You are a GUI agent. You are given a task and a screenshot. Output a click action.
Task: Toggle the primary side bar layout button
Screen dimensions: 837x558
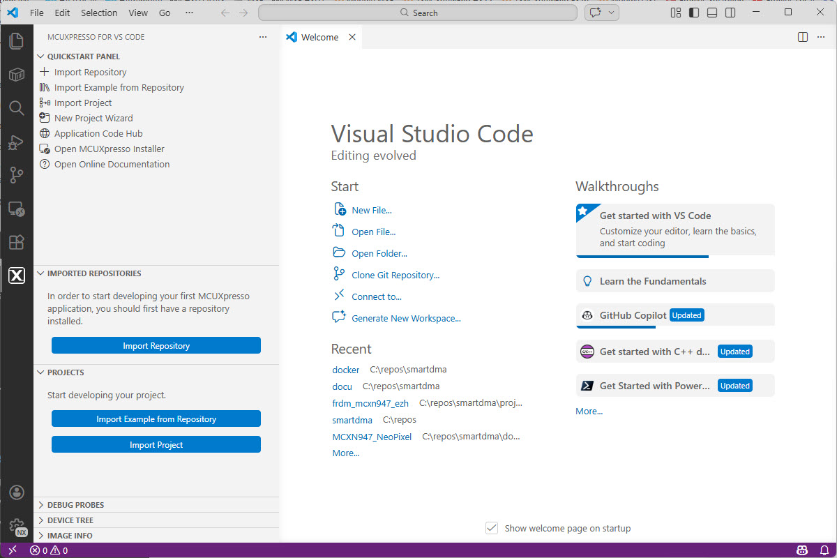click(x=693, y=13)
